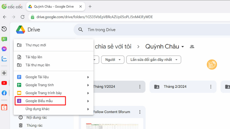Go forward to the next page
Viewport: 230px width, 129px height.
pyautogui.click(x=14, y=17)
